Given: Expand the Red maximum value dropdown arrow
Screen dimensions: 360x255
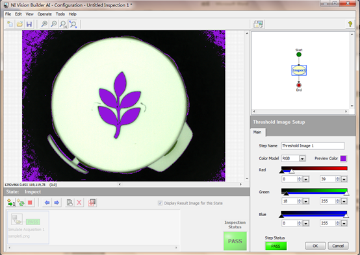Looking at the screenshot, I should [344, 179].
